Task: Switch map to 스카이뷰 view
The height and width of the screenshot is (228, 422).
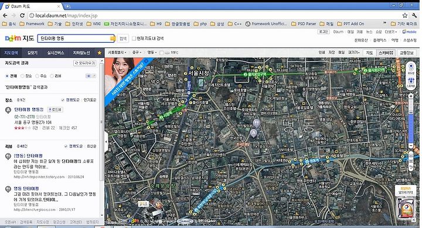Action: tap(386, 53)
